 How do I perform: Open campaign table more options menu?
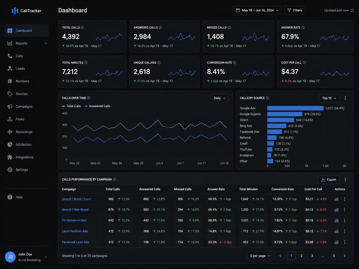[x=345, y=180]
